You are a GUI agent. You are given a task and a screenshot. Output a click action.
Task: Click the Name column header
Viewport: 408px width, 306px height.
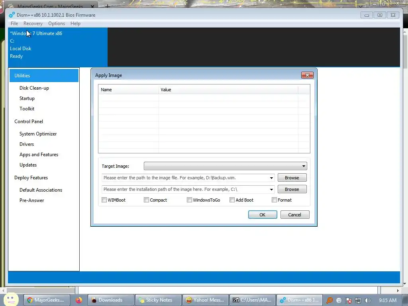(x=128, y=90)
